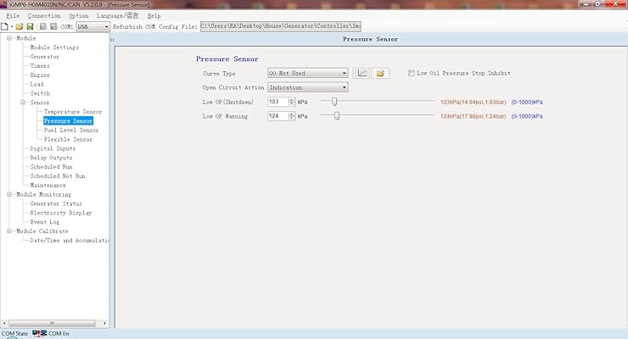
Task: Click the load curve folder icon
Action: [x=380, y=73]
